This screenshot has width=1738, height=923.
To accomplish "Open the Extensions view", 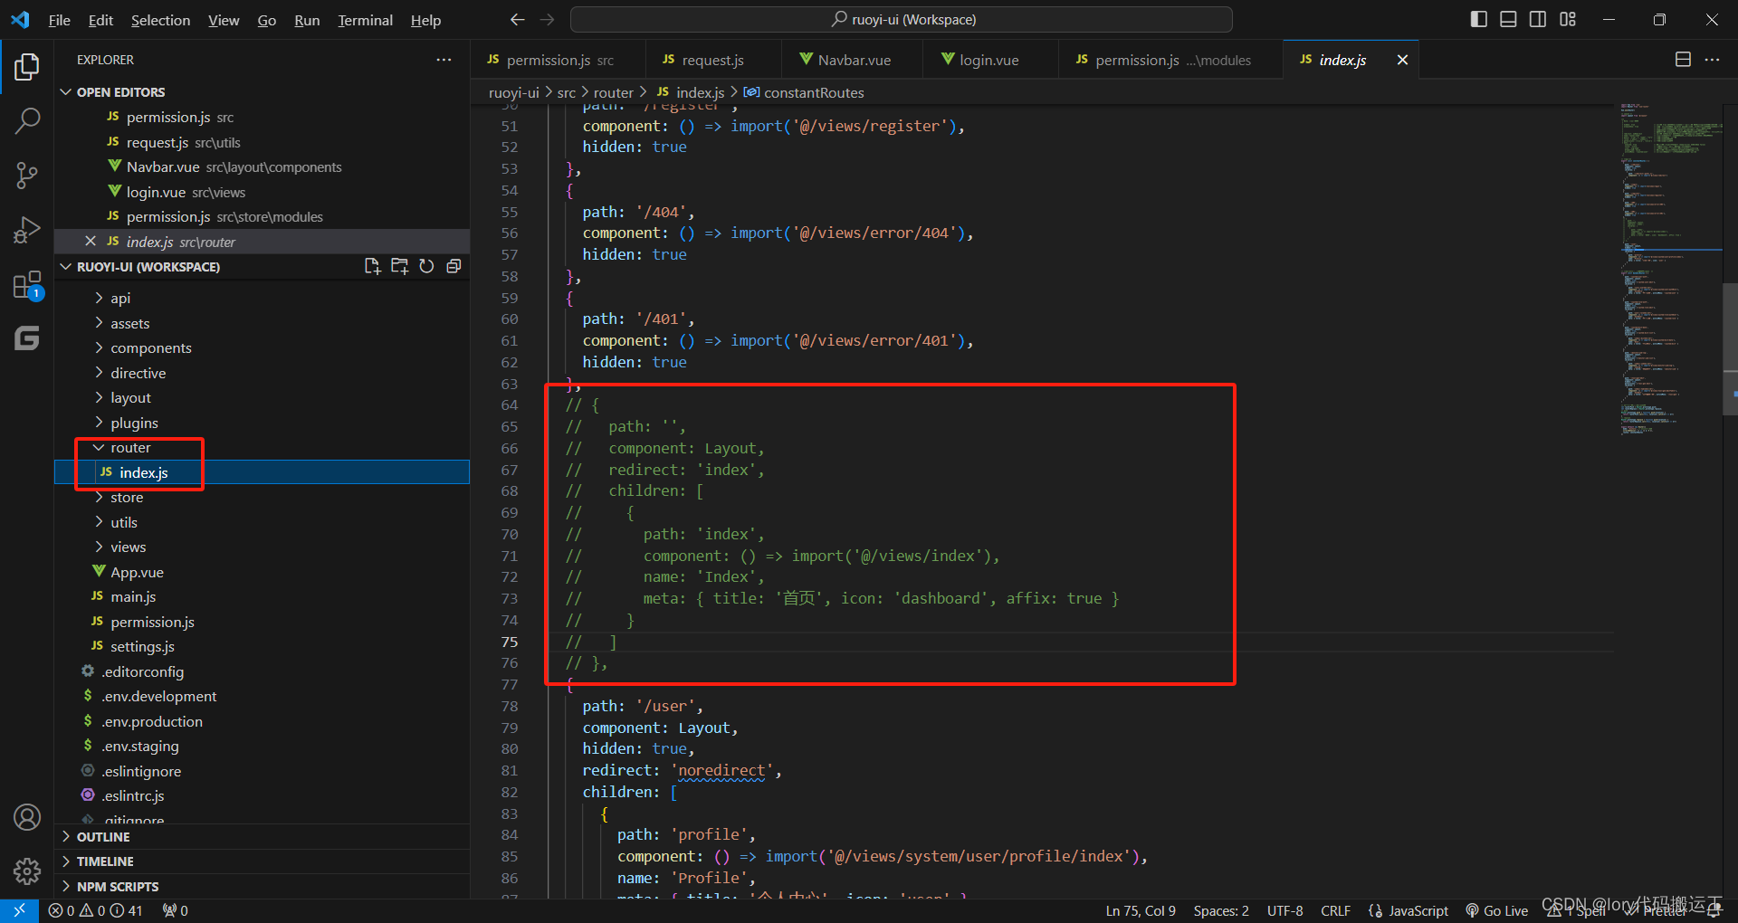I will 27,285.
